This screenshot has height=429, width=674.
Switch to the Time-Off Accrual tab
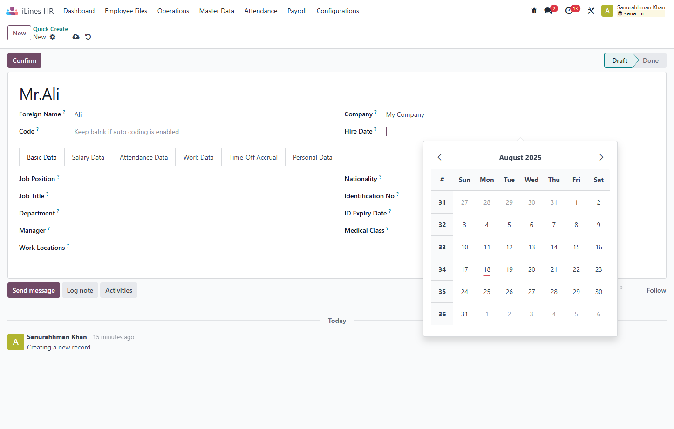click(253, 157)
